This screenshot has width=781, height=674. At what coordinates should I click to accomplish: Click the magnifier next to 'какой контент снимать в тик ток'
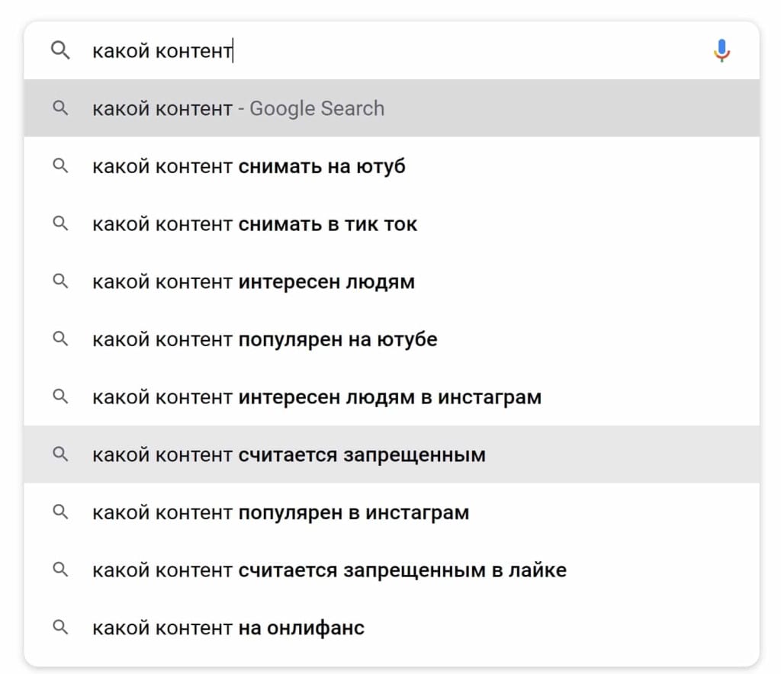pos(60,223)
